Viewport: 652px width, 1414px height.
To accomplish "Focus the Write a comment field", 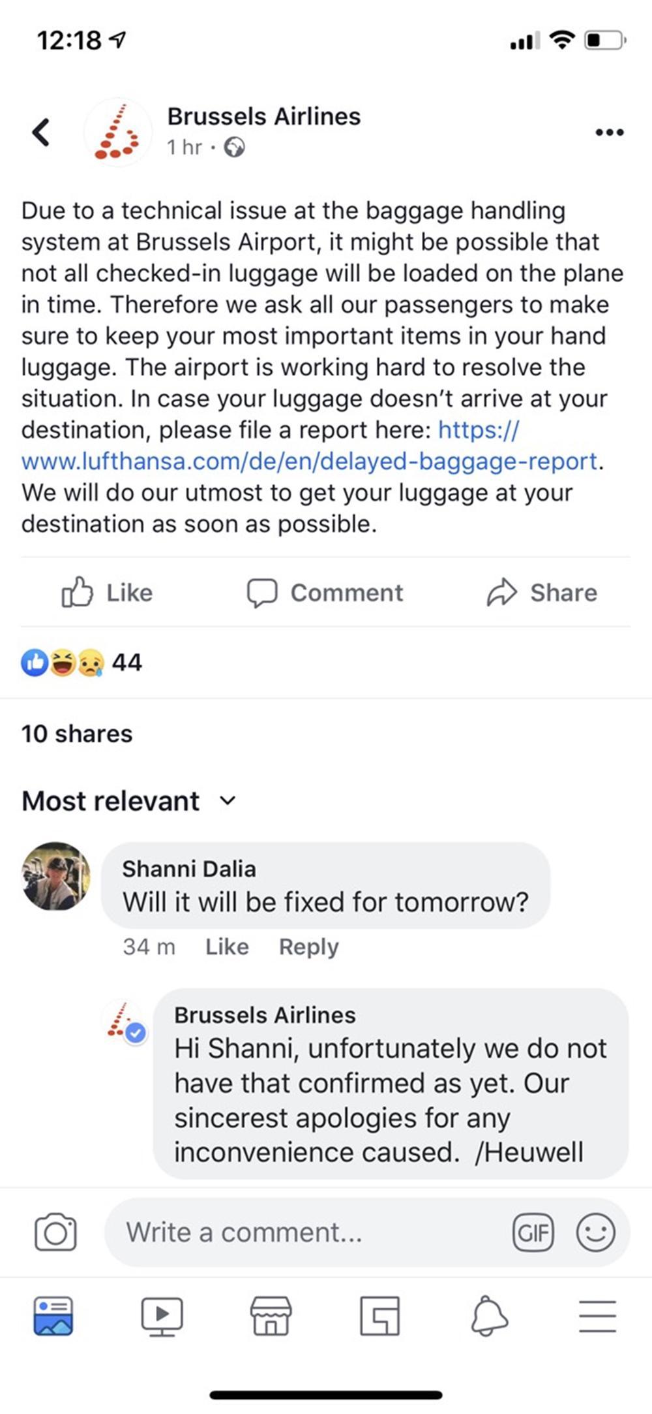I will 306,1233.
